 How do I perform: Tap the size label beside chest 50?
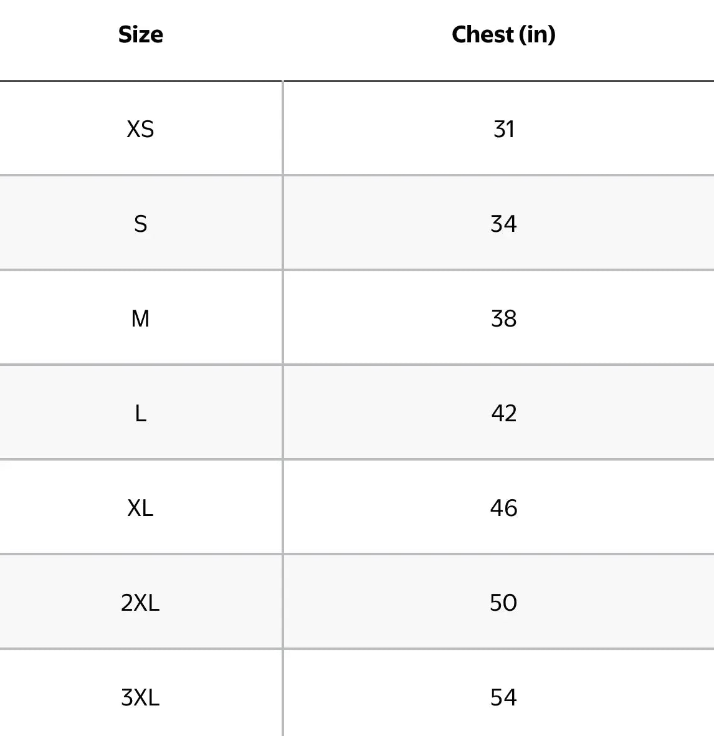point(141,603)
